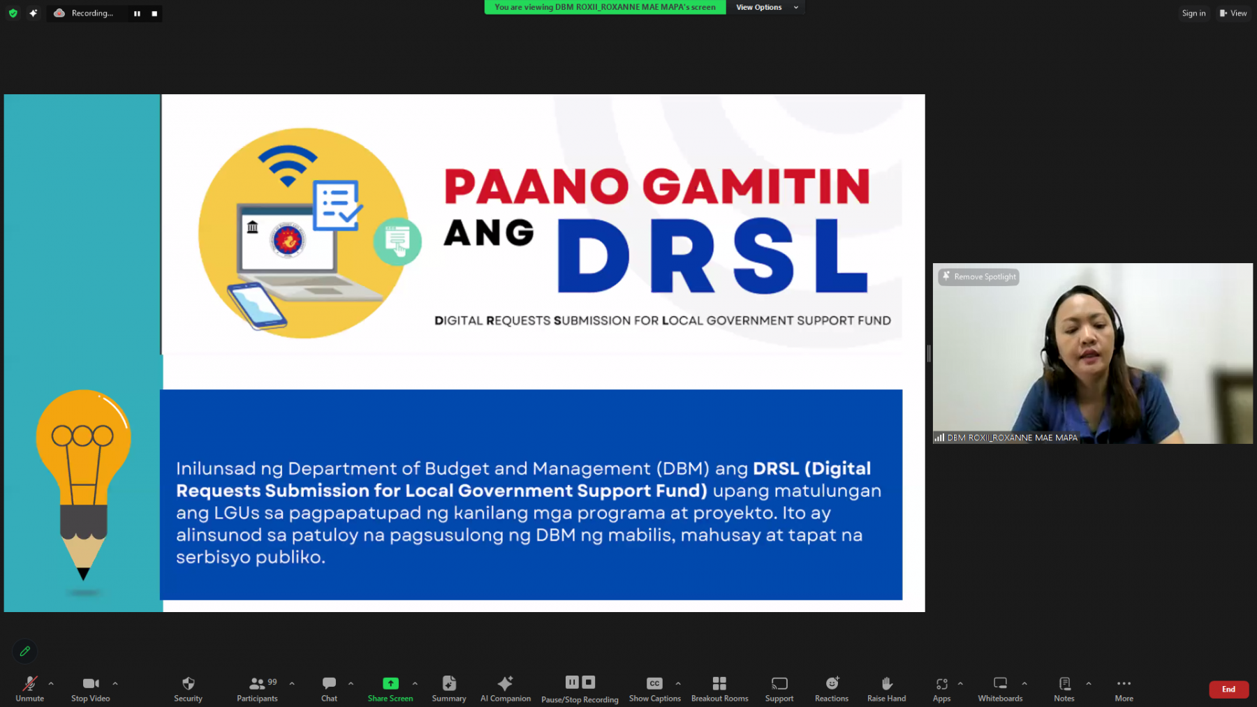Click the Recording cloud indicator
This screenshot has width=1257, height=707.
(59, 13)
